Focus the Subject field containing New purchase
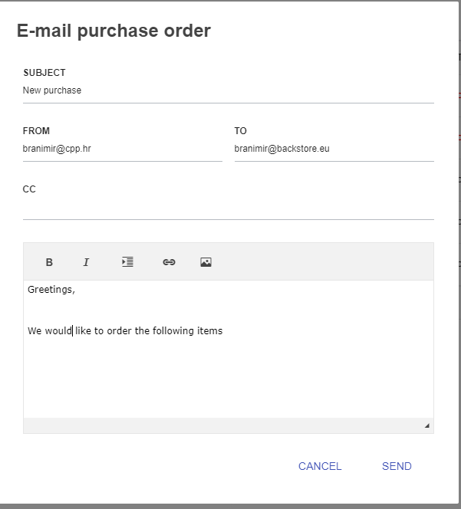Image resolution: width=461 pixels, height=509 pixels. pos(229,90)
